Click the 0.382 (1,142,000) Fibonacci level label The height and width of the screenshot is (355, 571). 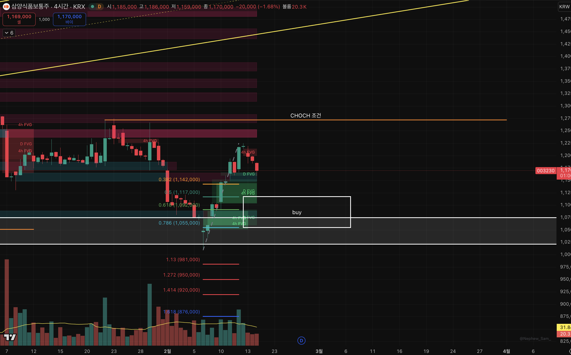179,180
